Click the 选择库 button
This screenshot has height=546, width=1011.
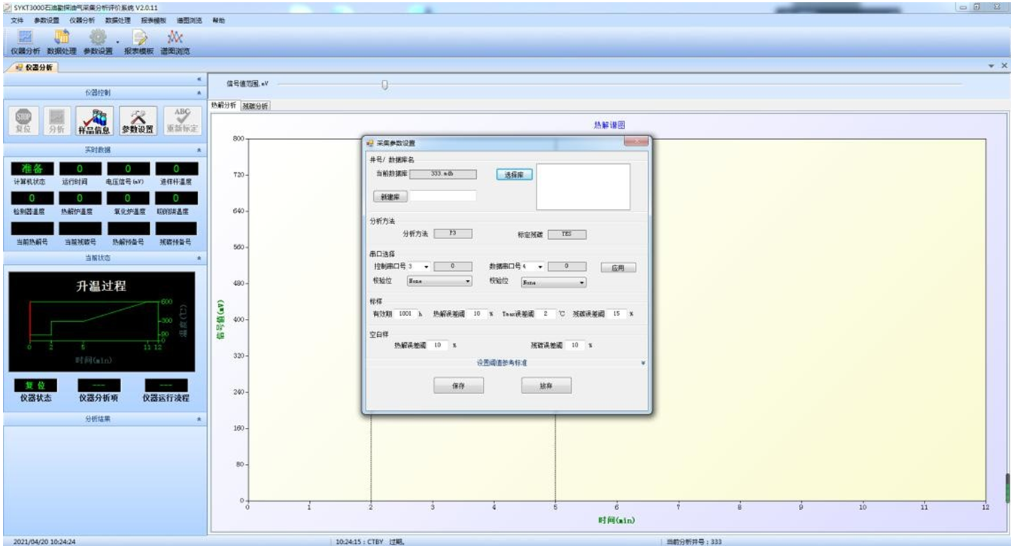point(514,174)
